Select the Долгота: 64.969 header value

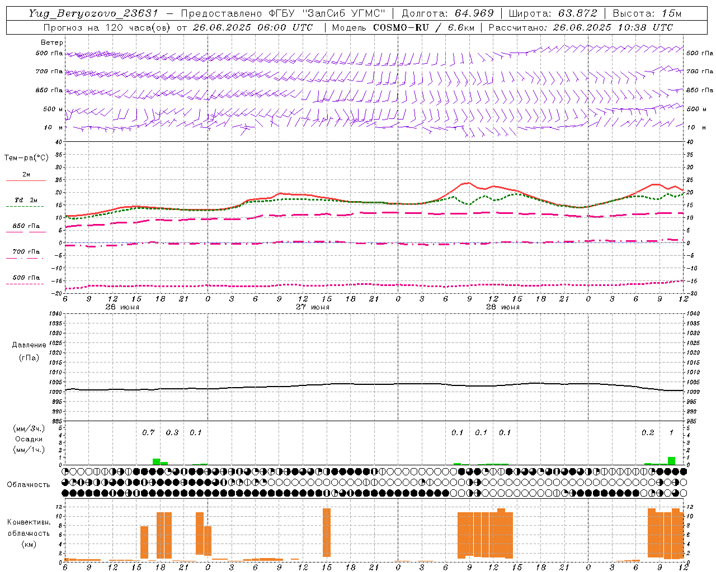click(447, 13)
